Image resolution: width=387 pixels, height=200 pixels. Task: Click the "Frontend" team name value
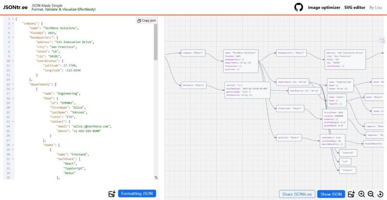coord(79,155)
